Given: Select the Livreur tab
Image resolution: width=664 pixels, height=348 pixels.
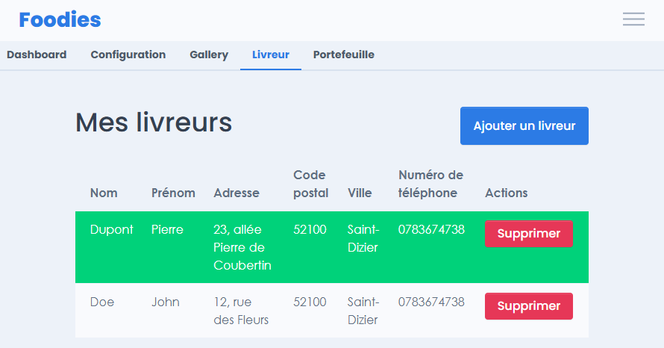Looking at the screenshot, I should 271,55.
